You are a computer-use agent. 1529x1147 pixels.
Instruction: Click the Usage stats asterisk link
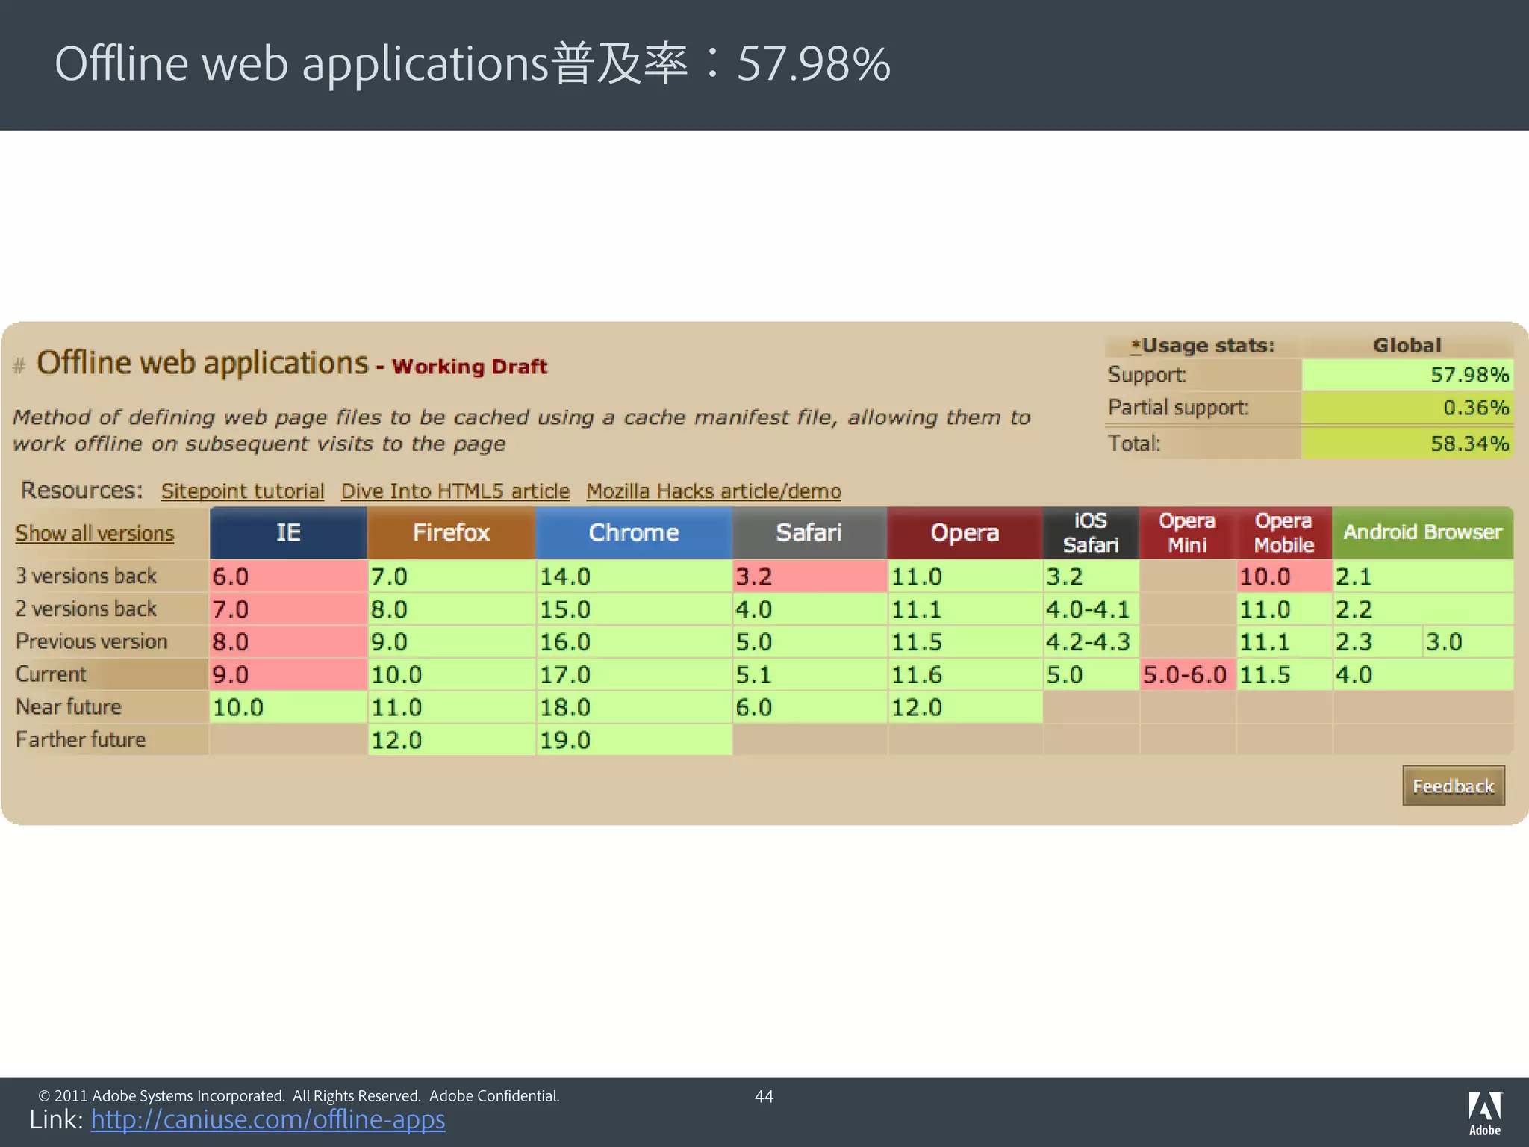pos(1136,345)
